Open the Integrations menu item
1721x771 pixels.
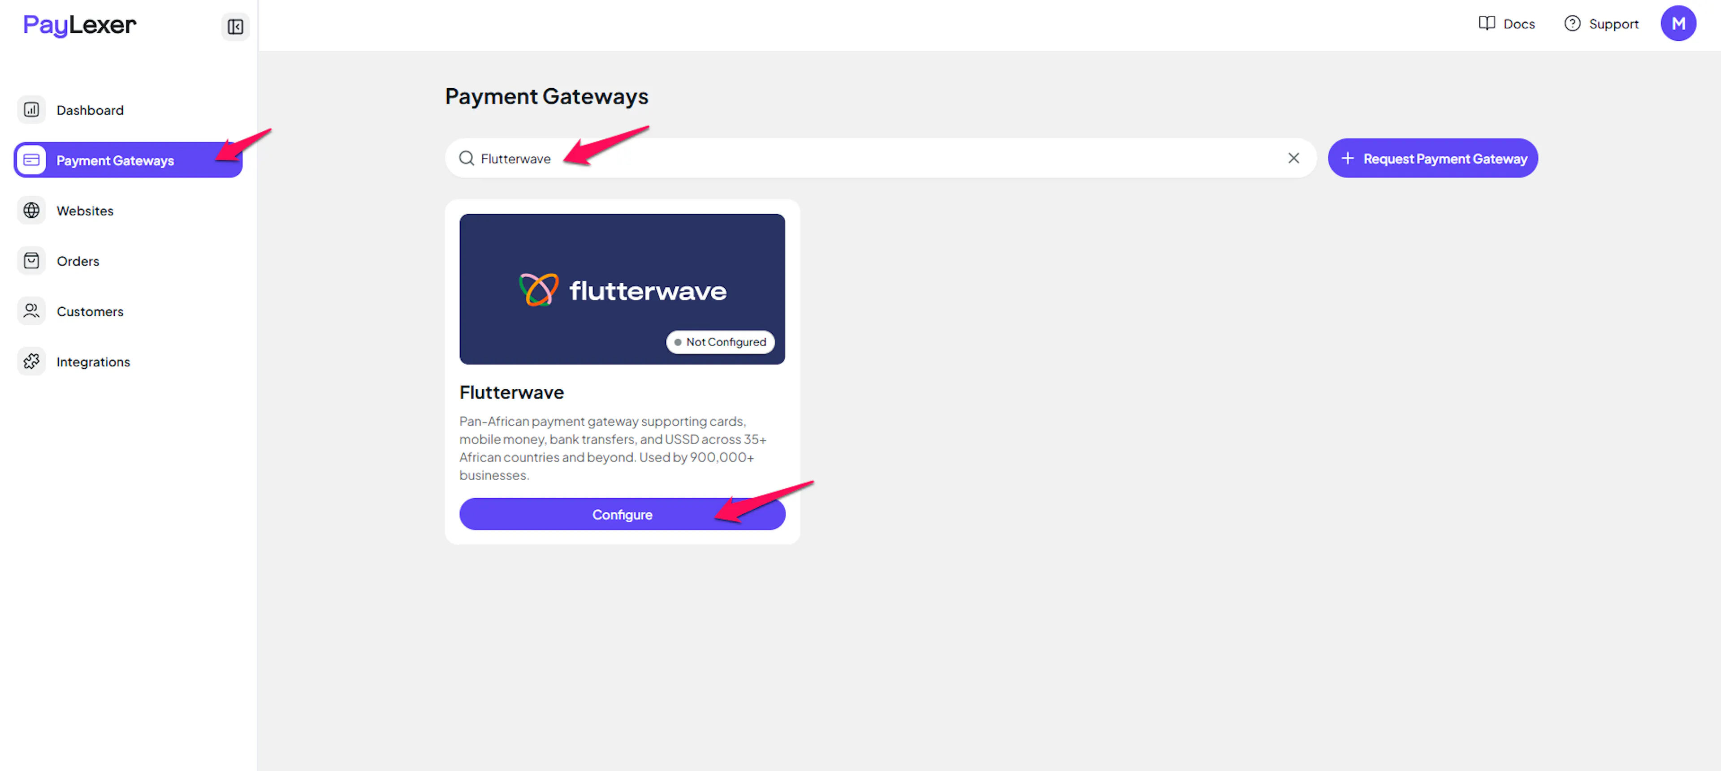93,362
